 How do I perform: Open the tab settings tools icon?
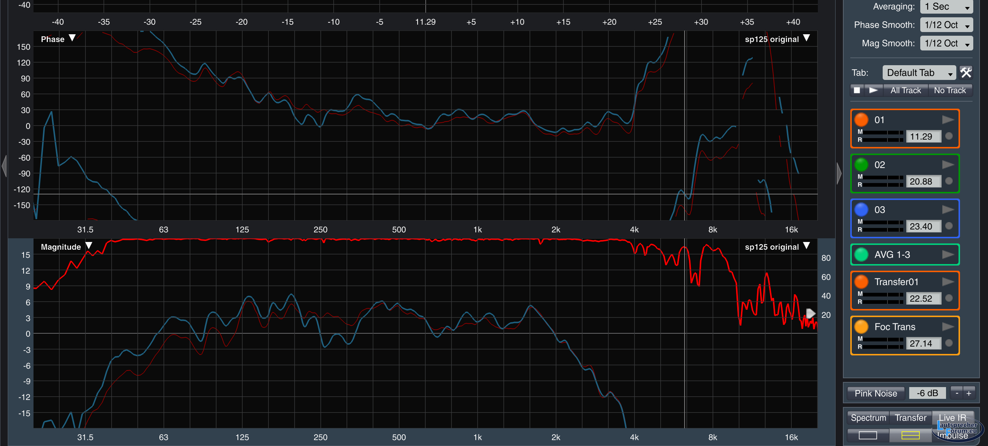click(966, 73)
